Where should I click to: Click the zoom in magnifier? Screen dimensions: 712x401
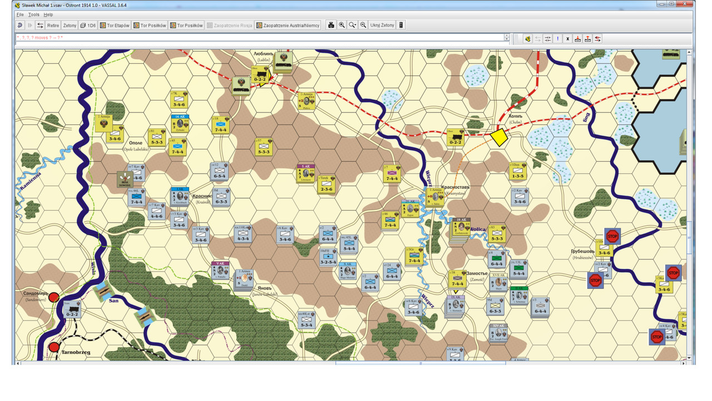click(342, 25)
